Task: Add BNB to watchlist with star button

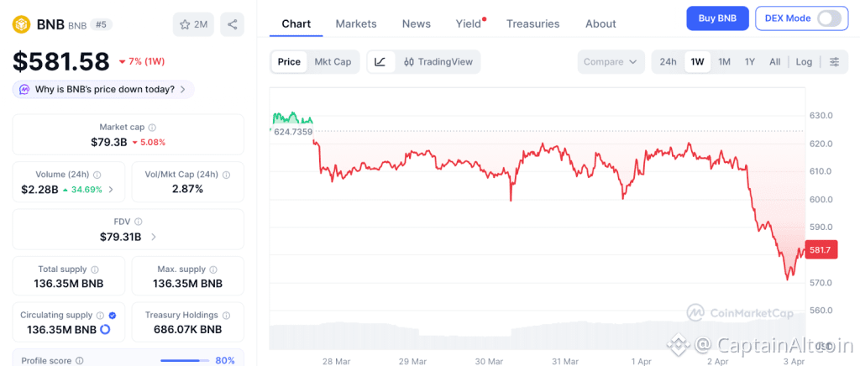Action: pos(193,24)
